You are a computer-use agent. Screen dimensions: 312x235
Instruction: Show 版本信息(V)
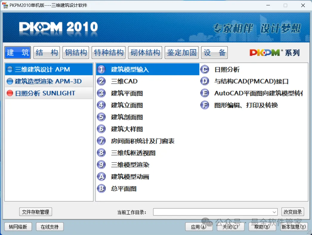coord(294,227)
